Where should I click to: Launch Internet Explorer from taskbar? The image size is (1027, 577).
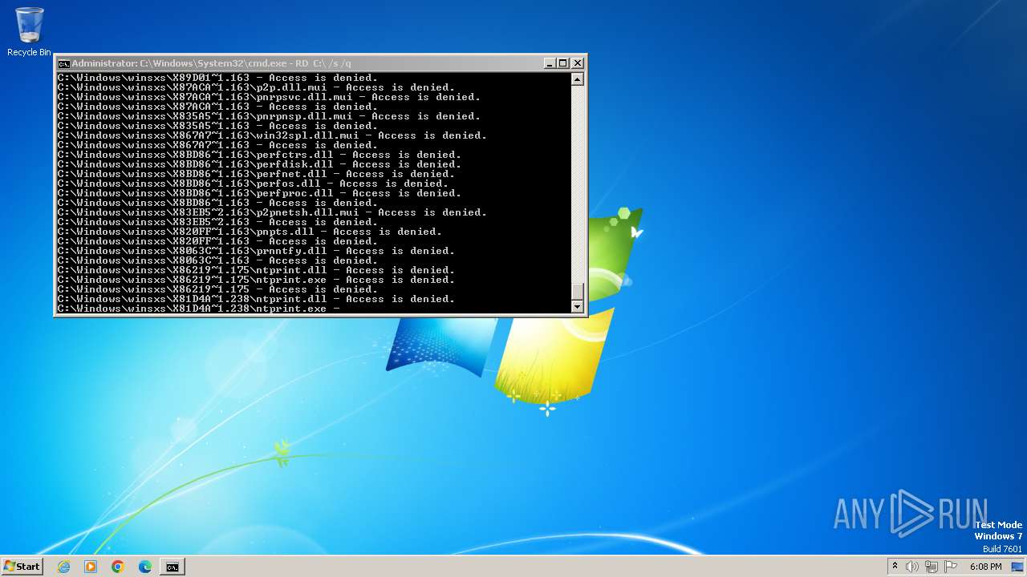64,567
